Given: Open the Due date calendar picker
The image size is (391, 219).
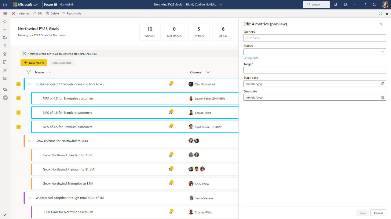Looking at the screenshot, I should 383,97.
